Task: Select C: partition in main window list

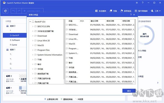Action: pyautogui.click(x=11, y=64)
